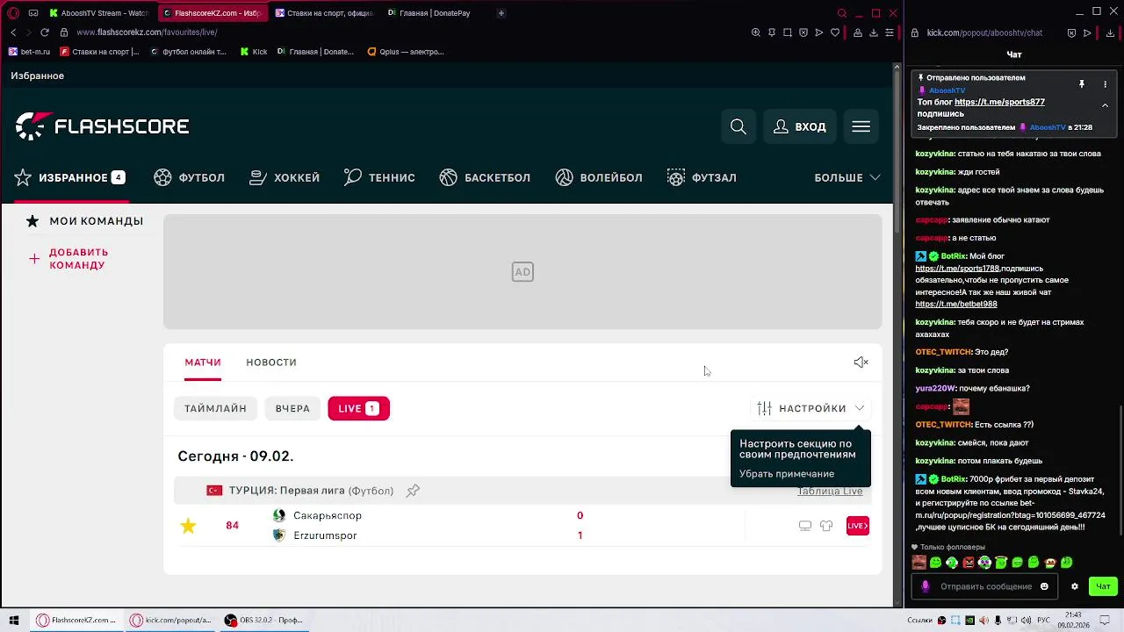The image size is (1124, 632).
Task: Open the ХОККЕЙ sport section
Action: (x=285, y=177)
